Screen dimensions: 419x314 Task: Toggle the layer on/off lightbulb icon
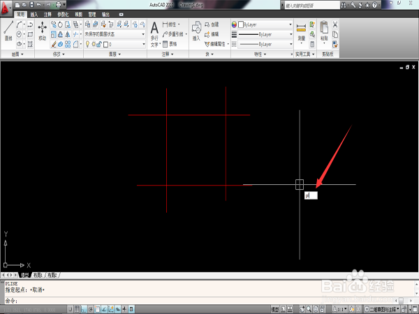[x=87, y=44]
